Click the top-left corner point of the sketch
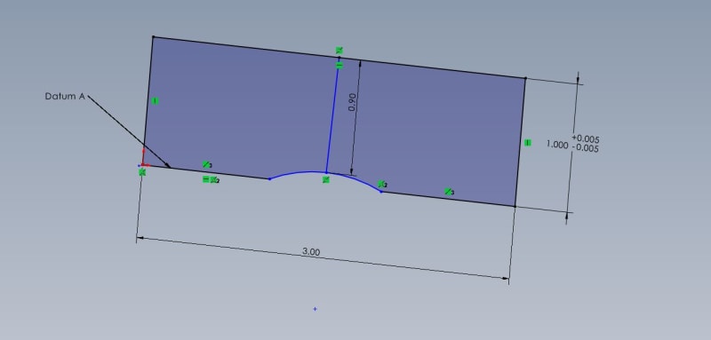711x340 pixels. 153,37
